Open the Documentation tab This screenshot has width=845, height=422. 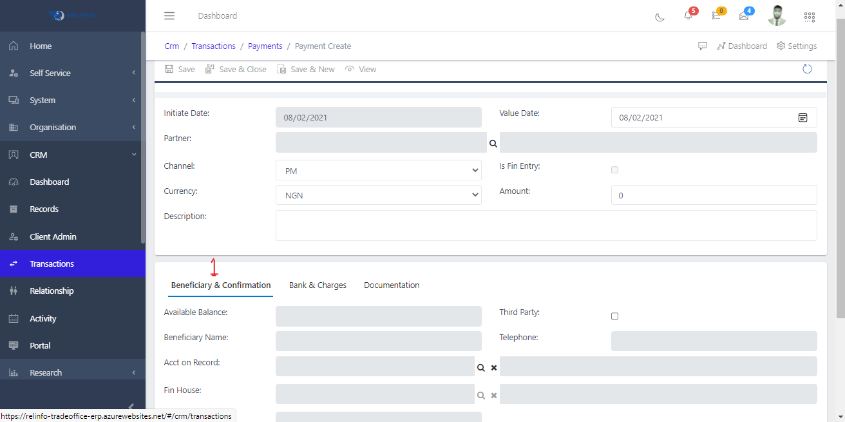point(392,285)
